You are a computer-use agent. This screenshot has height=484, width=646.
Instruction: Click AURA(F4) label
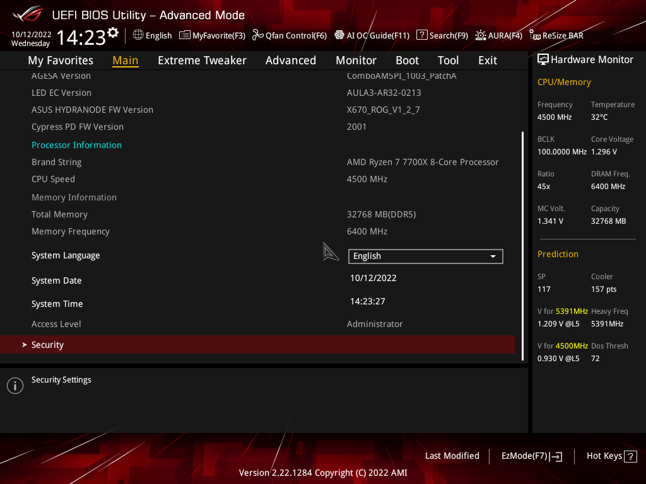click(x=505, y=35)
